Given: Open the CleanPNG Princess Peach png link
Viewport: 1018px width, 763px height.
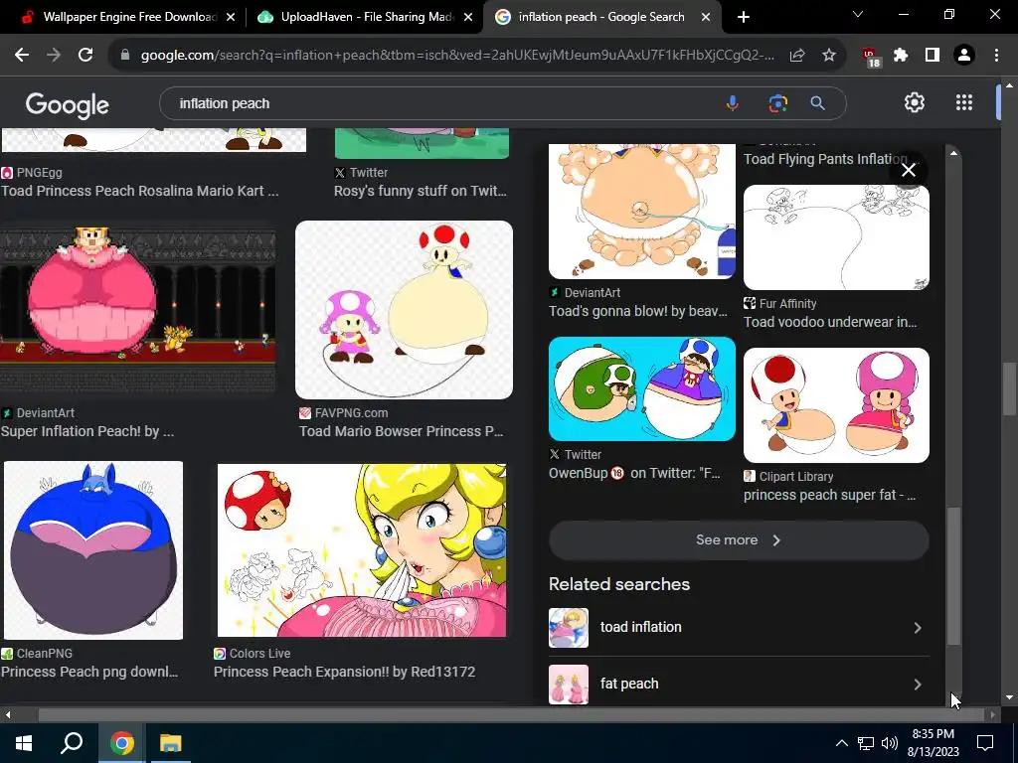Looking at the screenshot, I should pos(89,673).
